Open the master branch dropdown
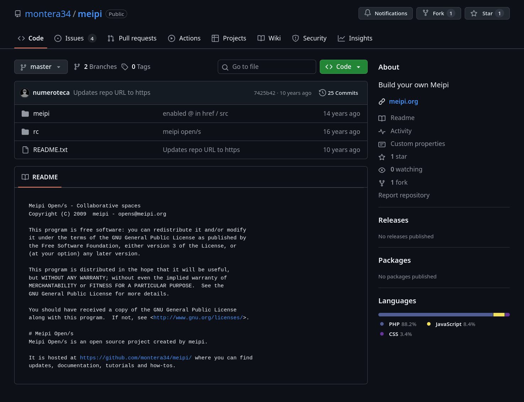Image resolution: width=524 pixels, height=402 pixels. [x=41, y=67]
